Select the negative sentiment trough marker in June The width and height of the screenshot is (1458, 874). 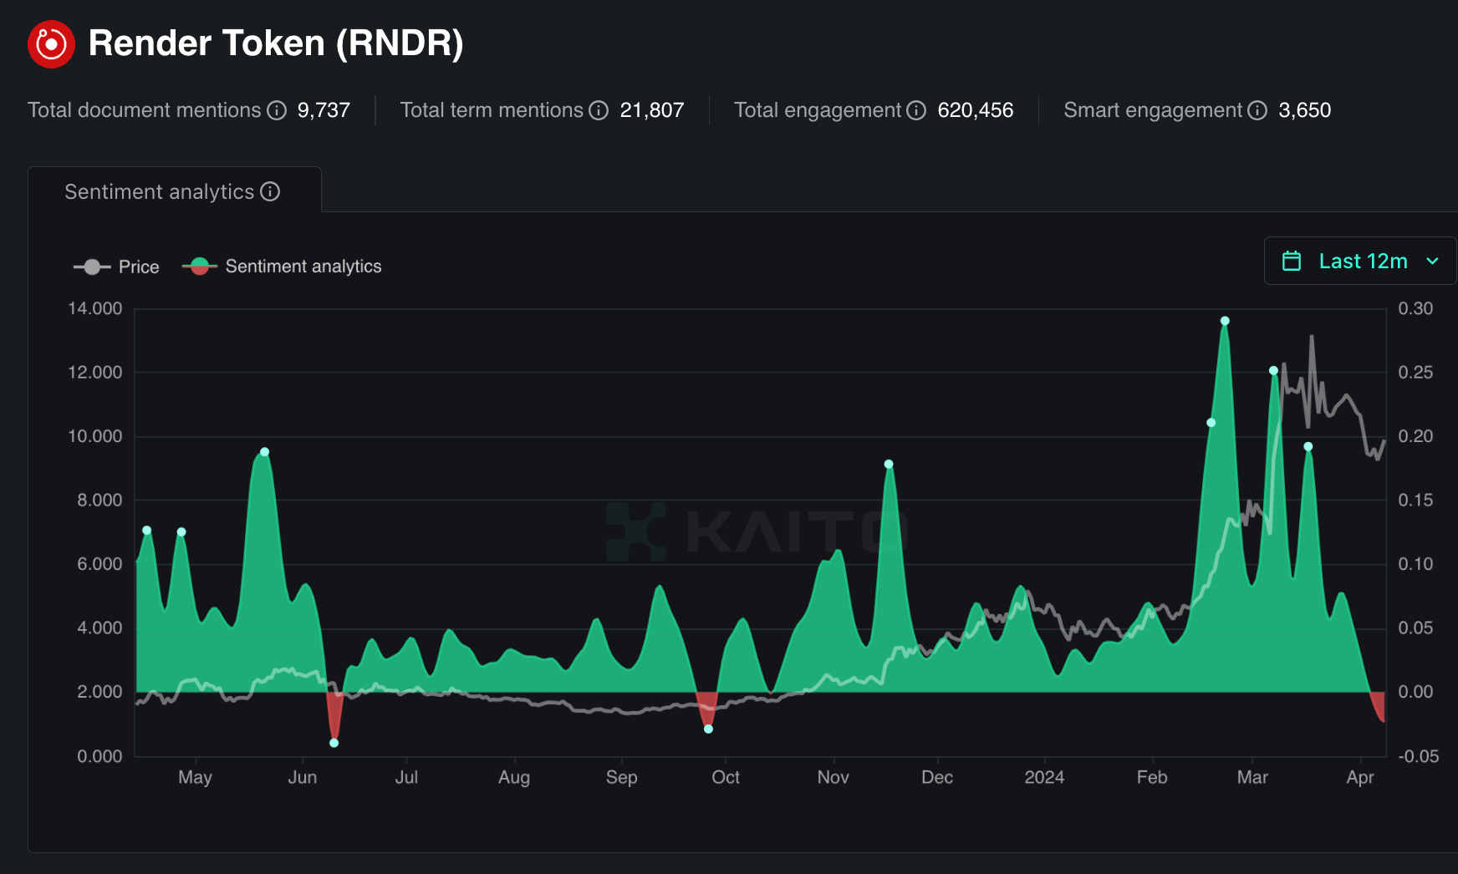click(x=334, y=743)
